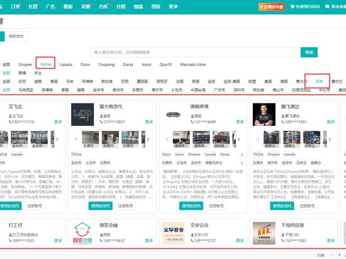Show previous photos in 腾飞速达 carousel
The image size is (346, 259).
(x=258, y=139)
